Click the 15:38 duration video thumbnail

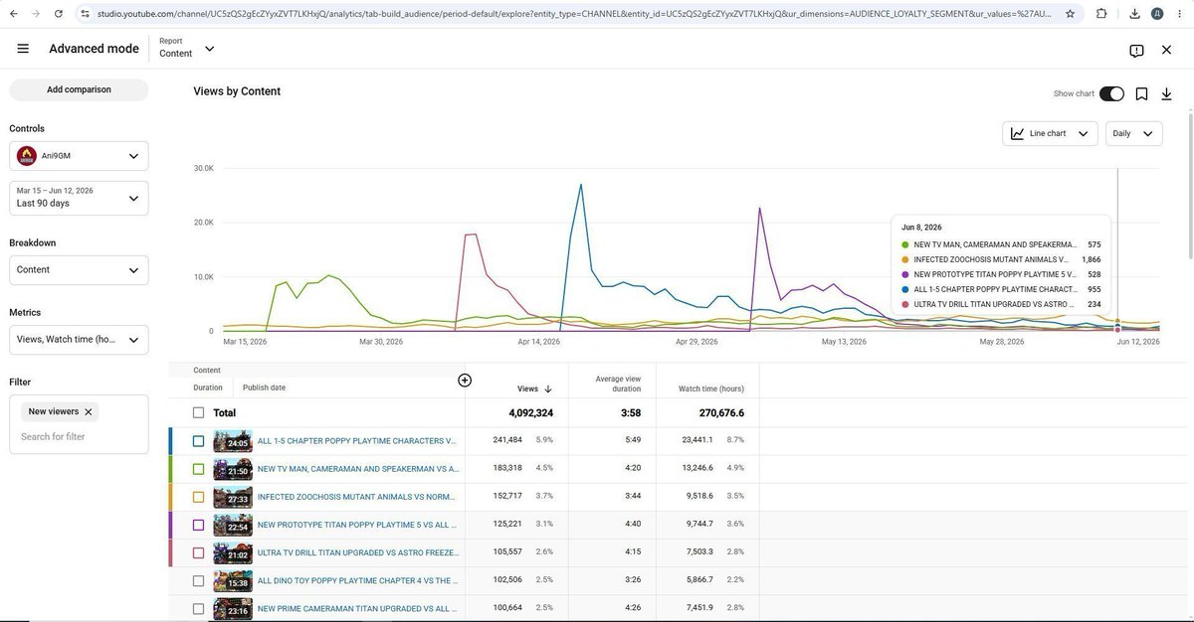click(233, 580)
